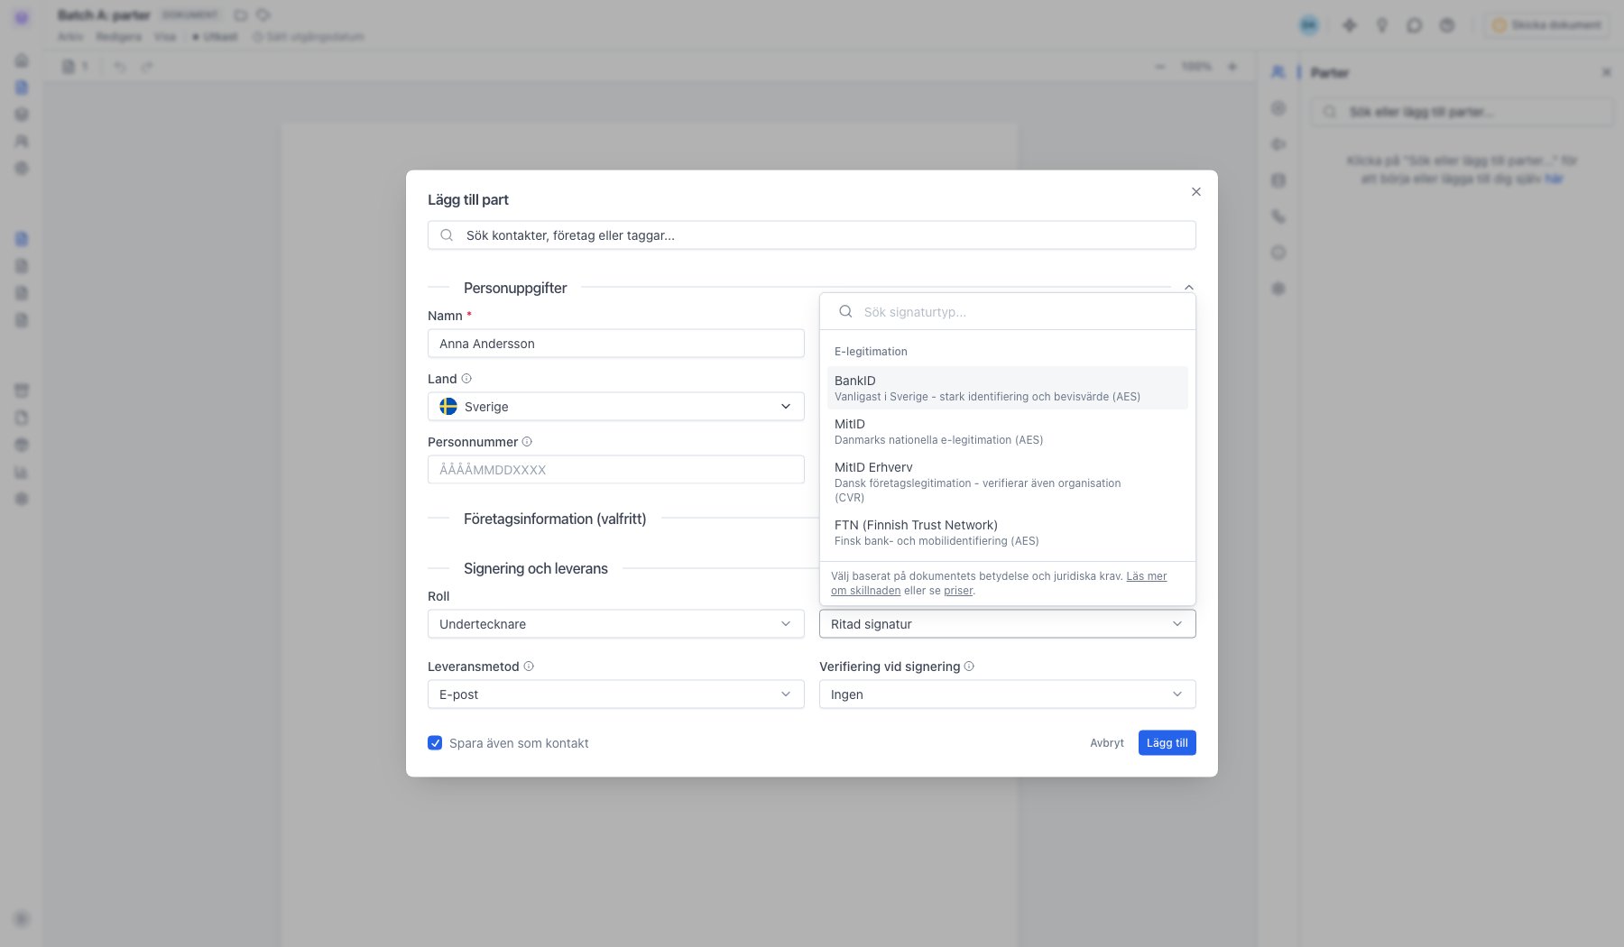Click the Parter people icon in the side panel
Screen dimensions: 1624x947
(x=1278, y=72)
